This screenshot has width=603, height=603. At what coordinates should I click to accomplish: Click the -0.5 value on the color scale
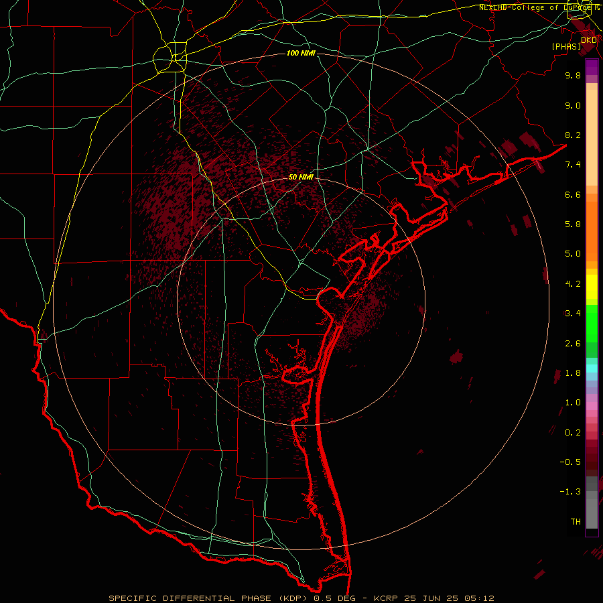[570, 462]
